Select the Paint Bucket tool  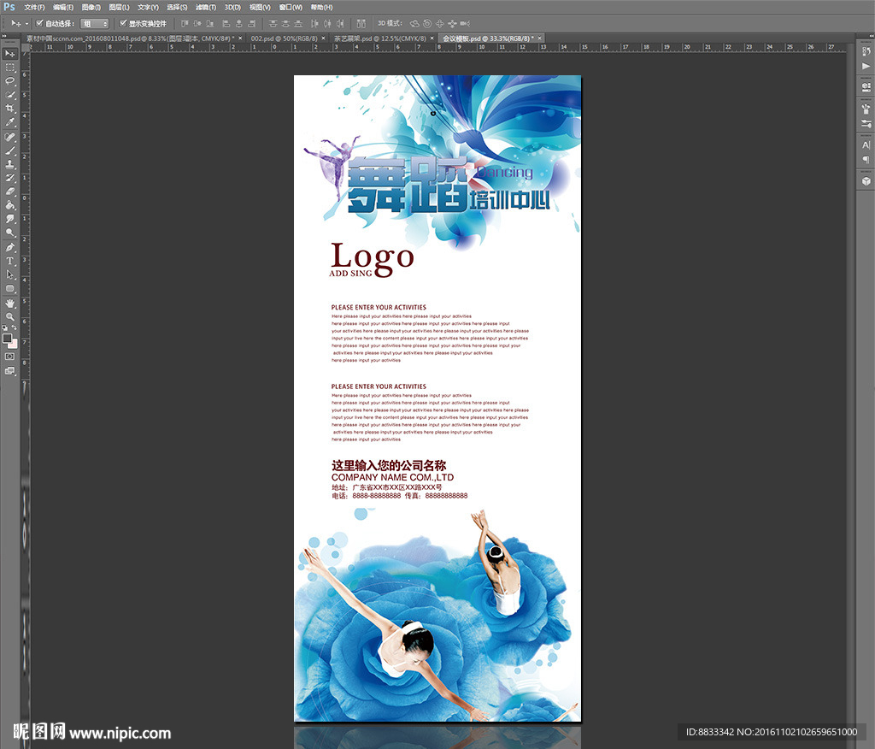click(10, 205)
